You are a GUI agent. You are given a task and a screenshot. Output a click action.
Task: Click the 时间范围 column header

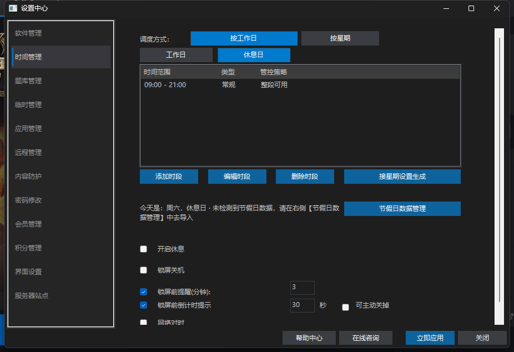tap(157, 72)
